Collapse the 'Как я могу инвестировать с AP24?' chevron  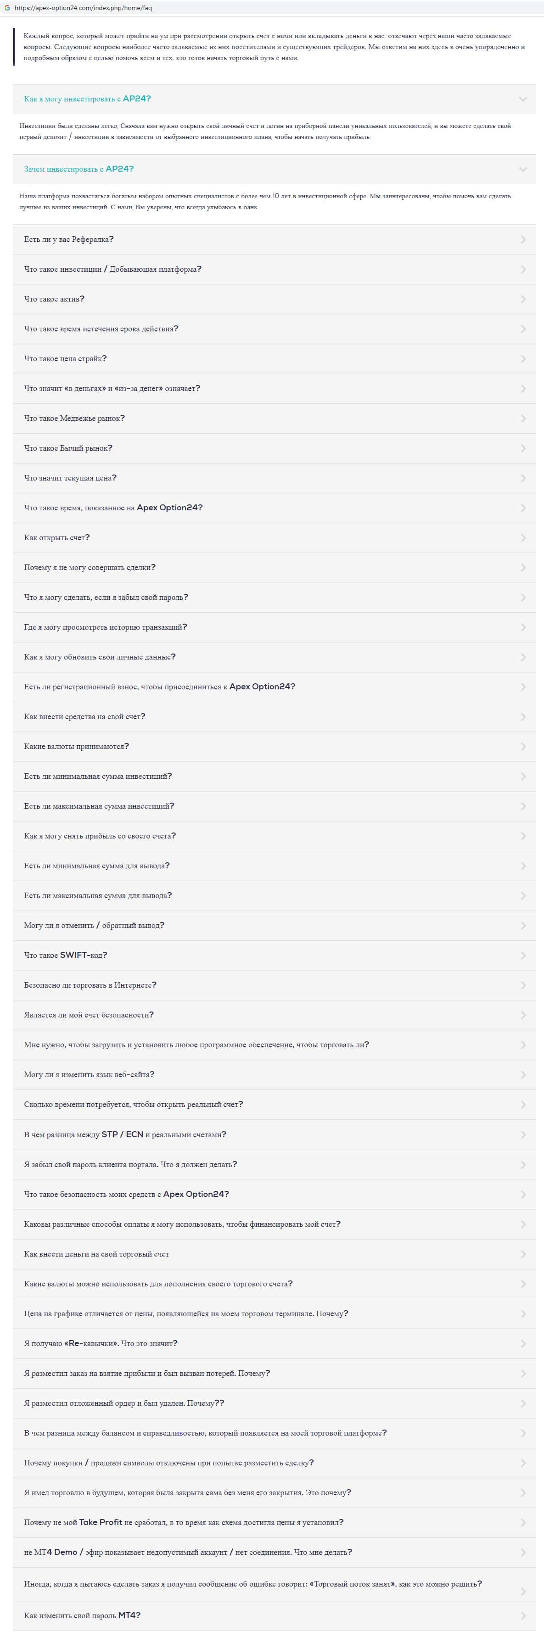click(x=523, y=99)
